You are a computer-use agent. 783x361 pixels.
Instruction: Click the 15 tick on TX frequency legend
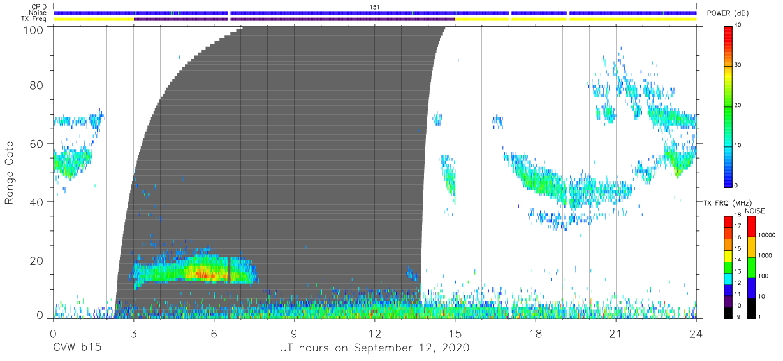[x=737, y=248]
